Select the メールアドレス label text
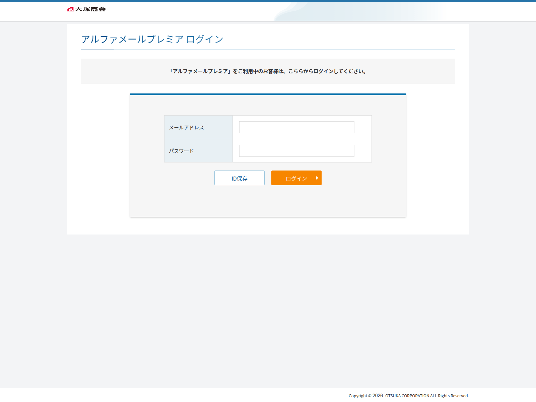The width and height of the screenshot is (536, 402). [x=186, y=128]
